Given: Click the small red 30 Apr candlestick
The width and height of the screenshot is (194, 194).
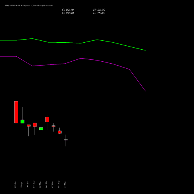Looking at the screenshot, I should coord(29,125).
